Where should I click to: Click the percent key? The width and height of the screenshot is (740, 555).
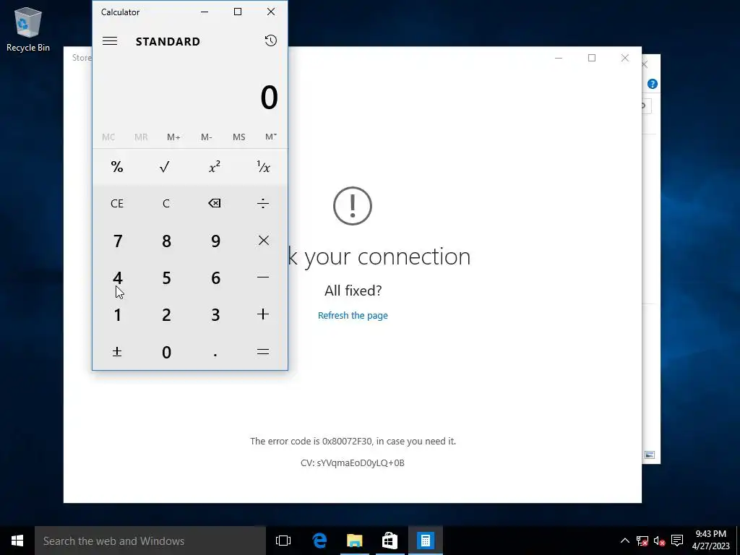117,167
